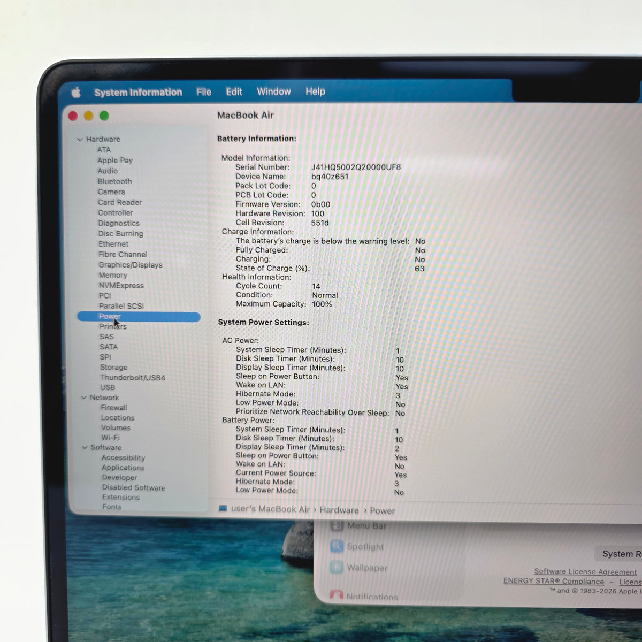Click the Maximum Capacity value 100%
The height and width of the screenshot is (642, 642).
pyautogui.click(x=322, y=304)
